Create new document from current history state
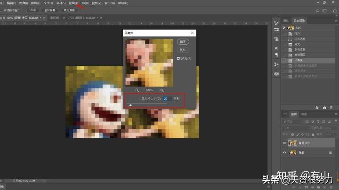 (x=317, y=108)
